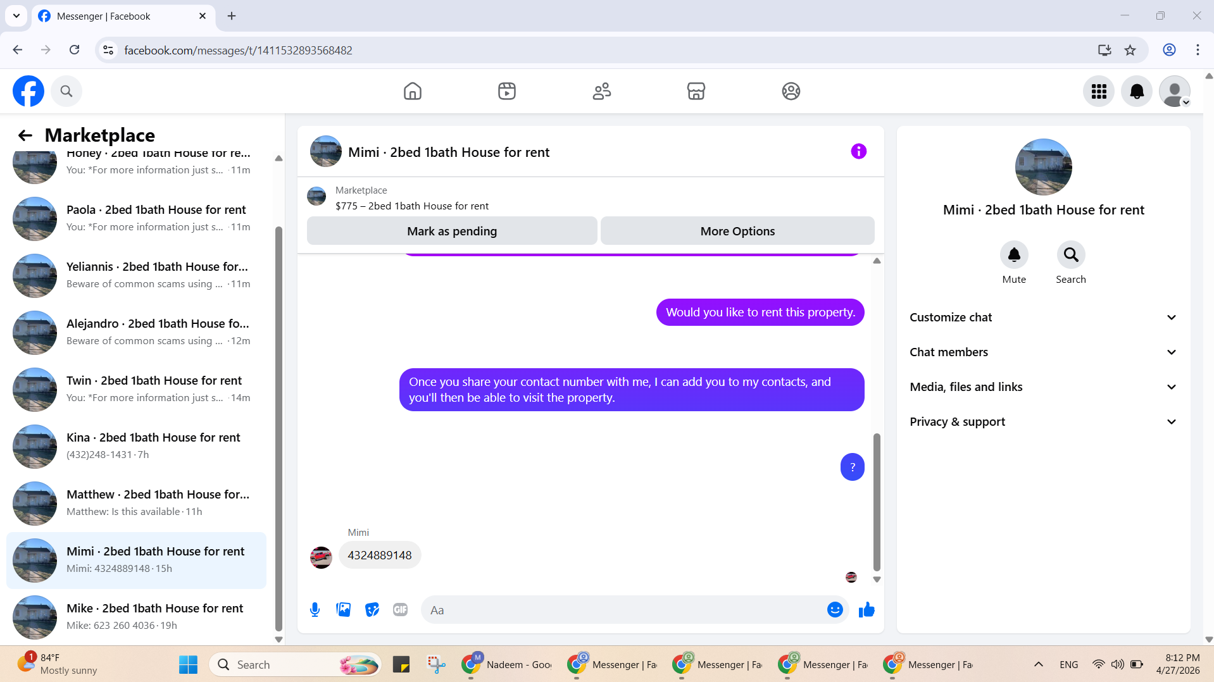Click the address bar URL
1214x682 pixels.
click(x=238, y=50)
